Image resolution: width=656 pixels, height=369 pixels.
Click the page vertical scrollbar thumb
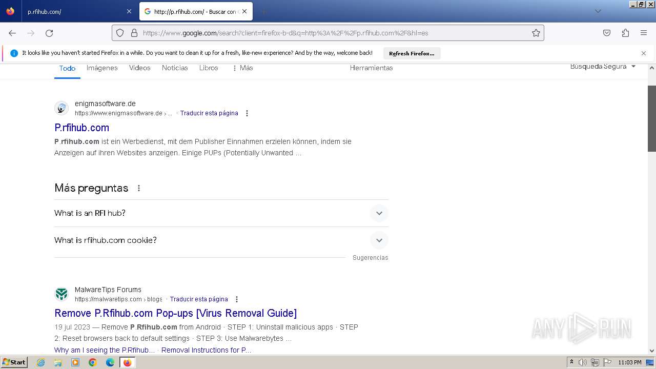(x=652, y=118)
